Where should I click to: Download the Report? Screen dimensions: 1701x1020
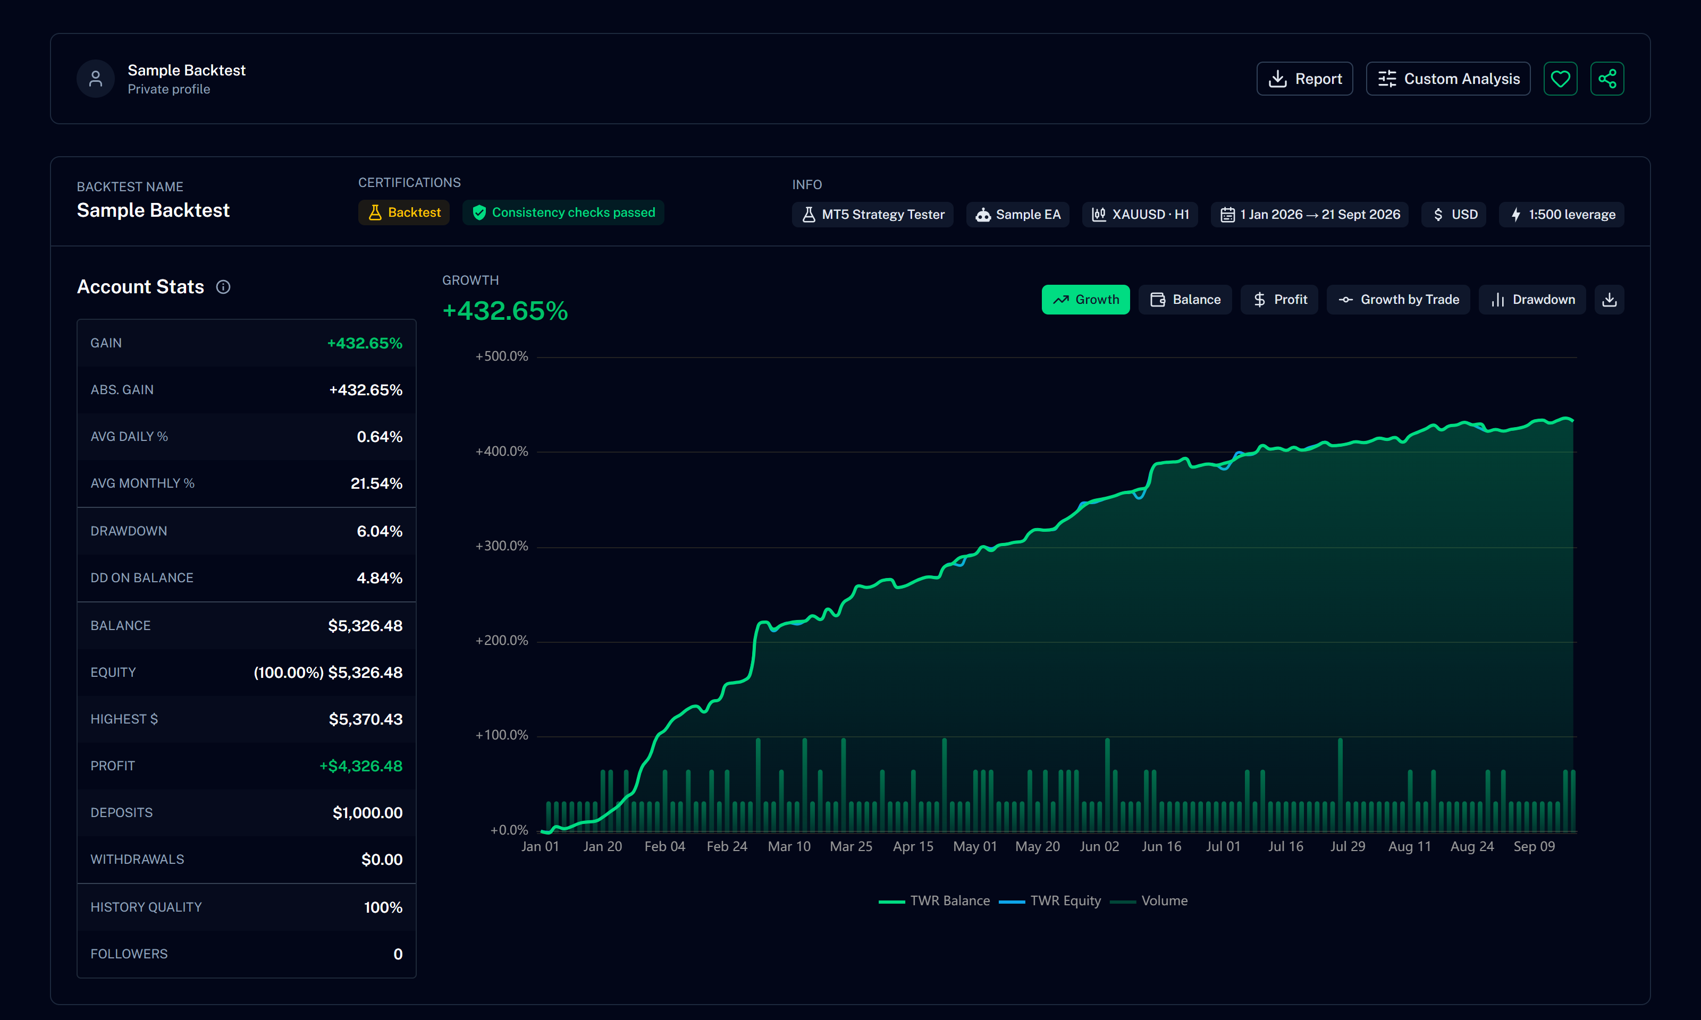point(1304,79)
